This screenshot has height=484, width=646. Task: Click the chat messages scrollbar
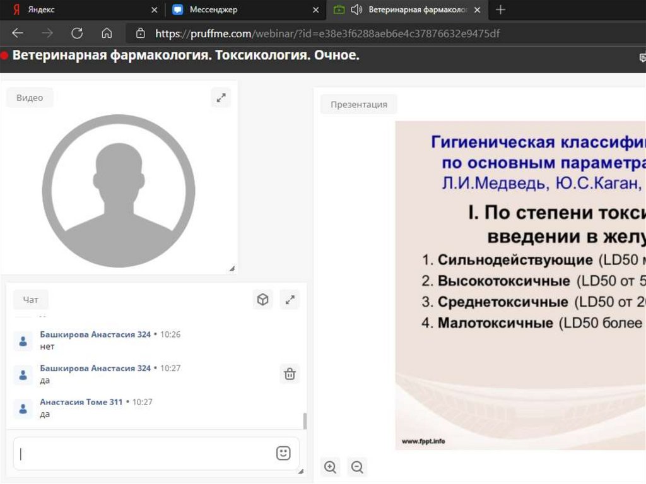point(305,421)
